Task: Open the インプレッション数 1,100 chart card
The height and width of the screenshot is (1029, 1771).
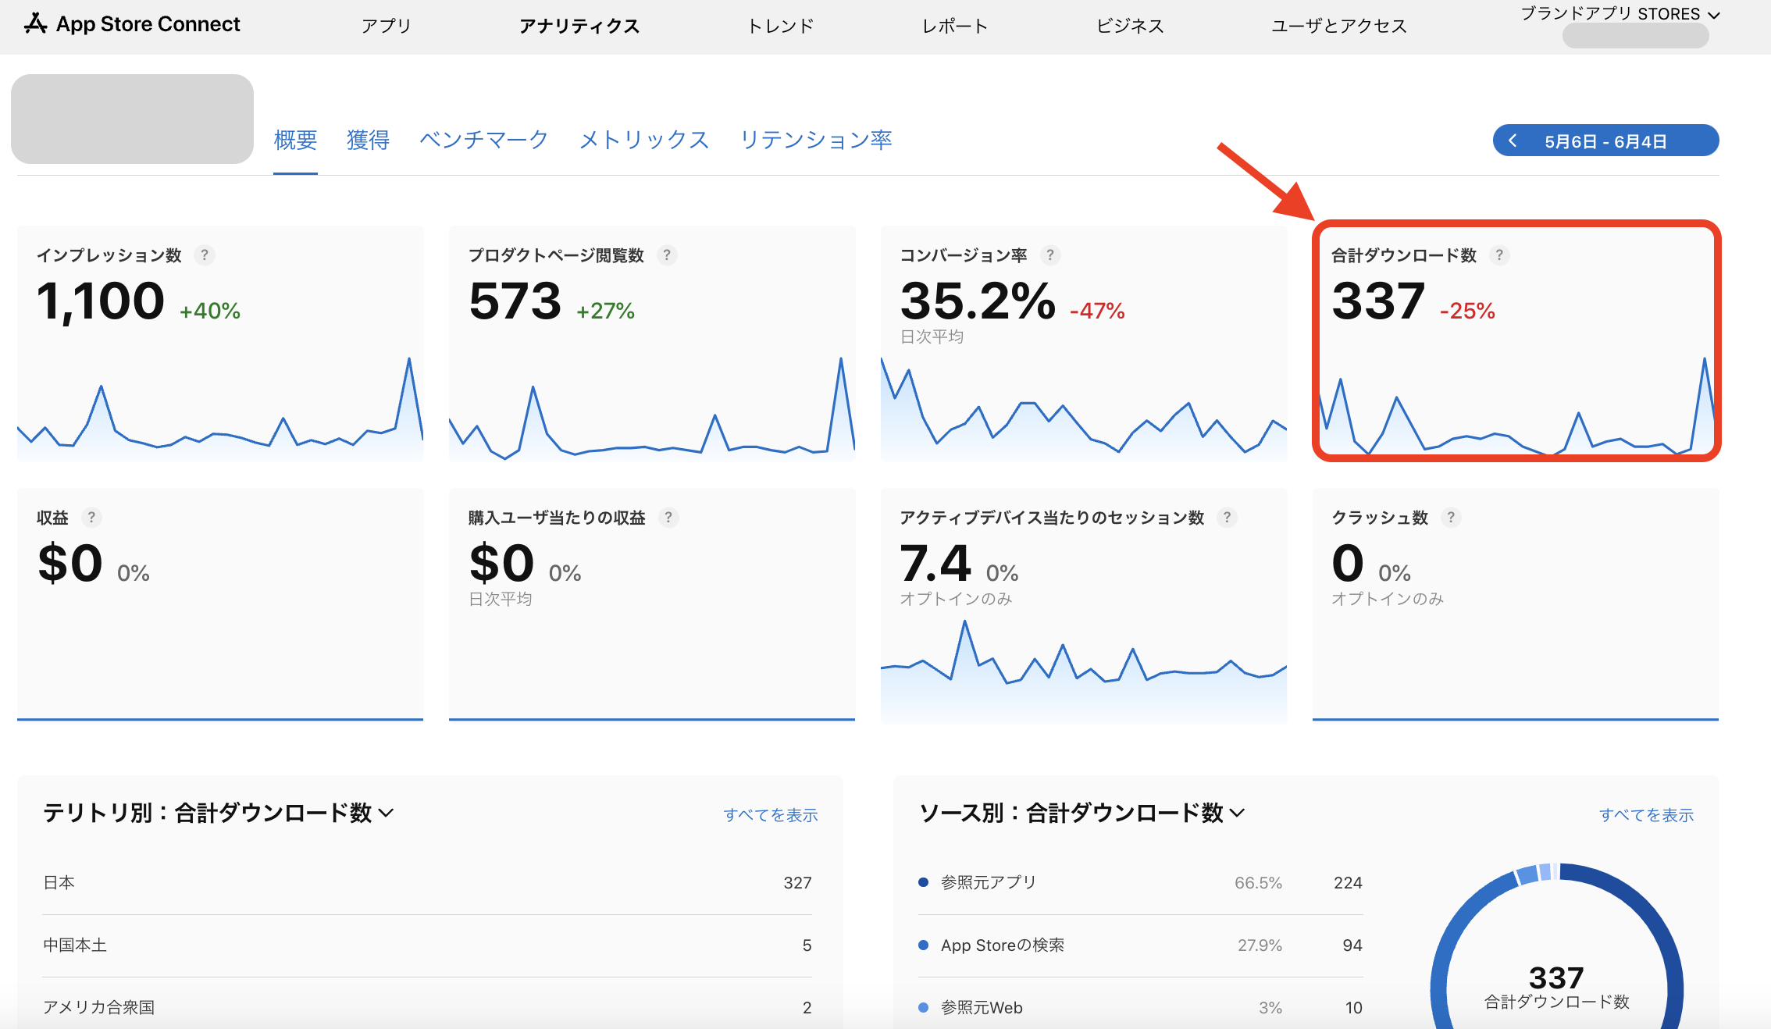Action: tap(220, 344)
